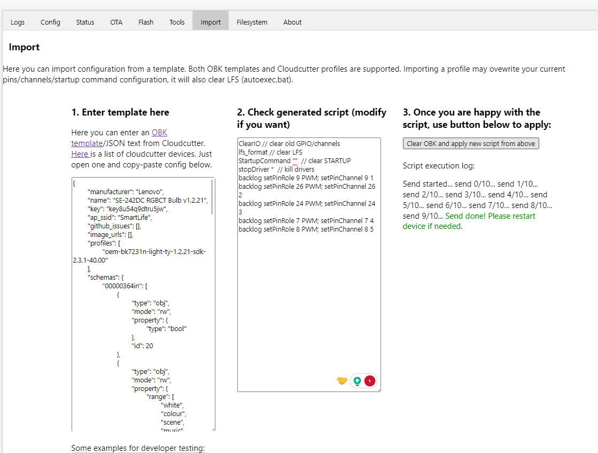Click the green lightbulb suggestion icon
This screenshot has width=598, height=453.
(358, 381)
